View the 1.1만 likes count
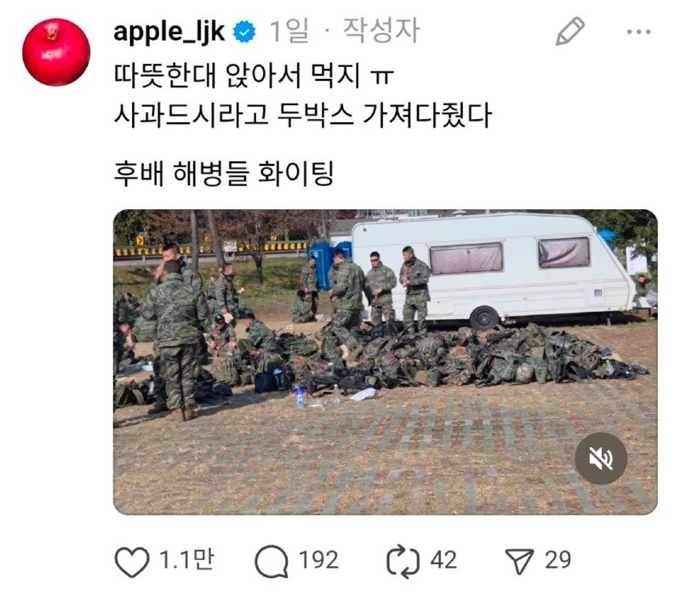681x595 pixels. (186, 559)
